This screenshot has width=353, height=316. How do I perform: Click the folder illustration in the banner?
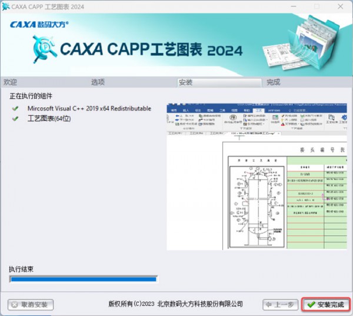[301, 43]
